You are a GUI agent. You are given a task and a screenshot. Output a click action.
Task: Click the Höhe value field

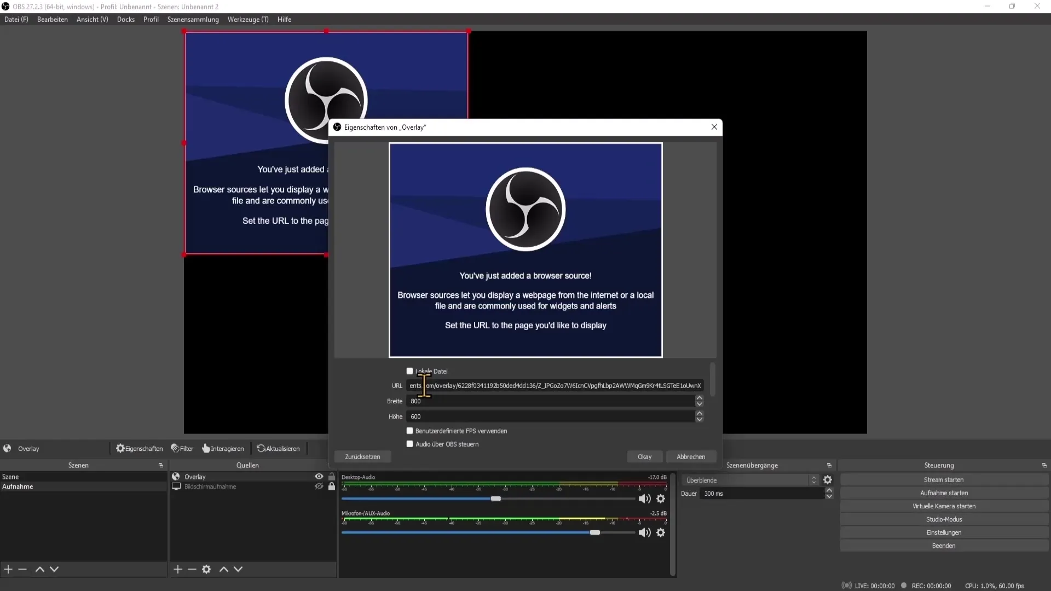(550, 416)
